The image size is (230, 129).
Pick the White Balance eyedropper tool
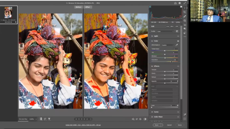(x=177, y=45)
